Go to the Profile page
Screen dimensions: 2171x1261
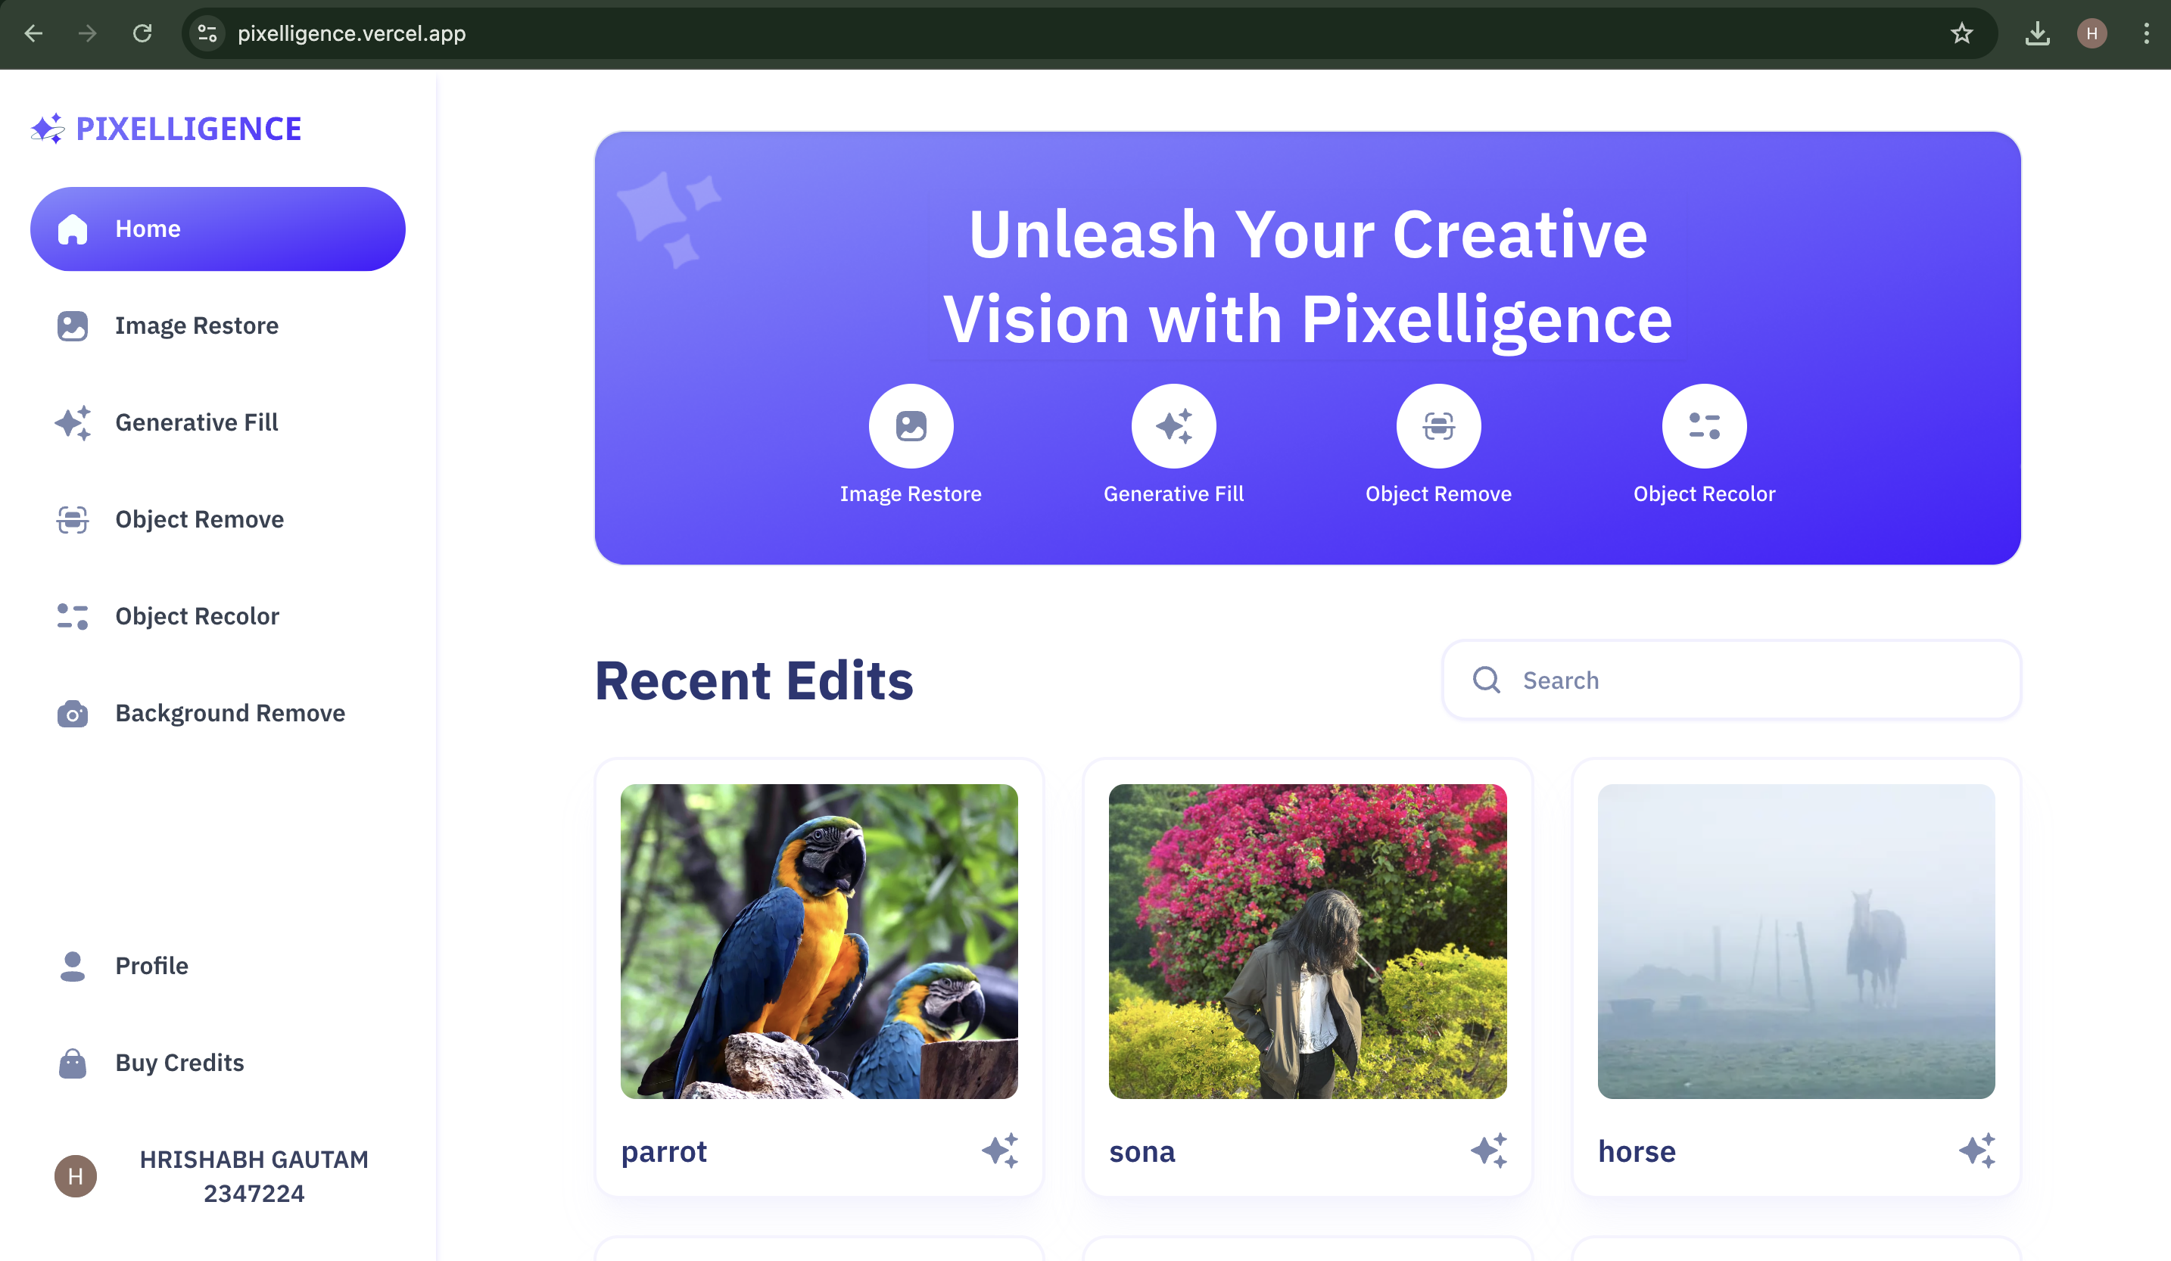tap(151, 966)
